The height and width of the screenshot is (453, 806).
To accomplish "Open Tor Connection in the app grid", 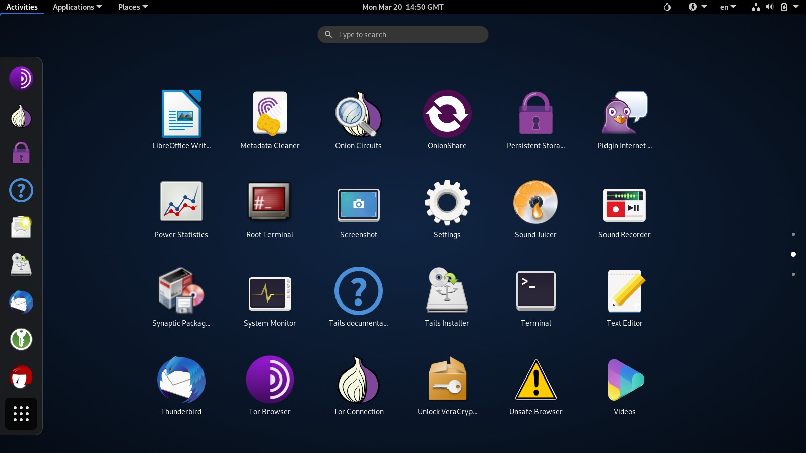I will click(359, 386).
